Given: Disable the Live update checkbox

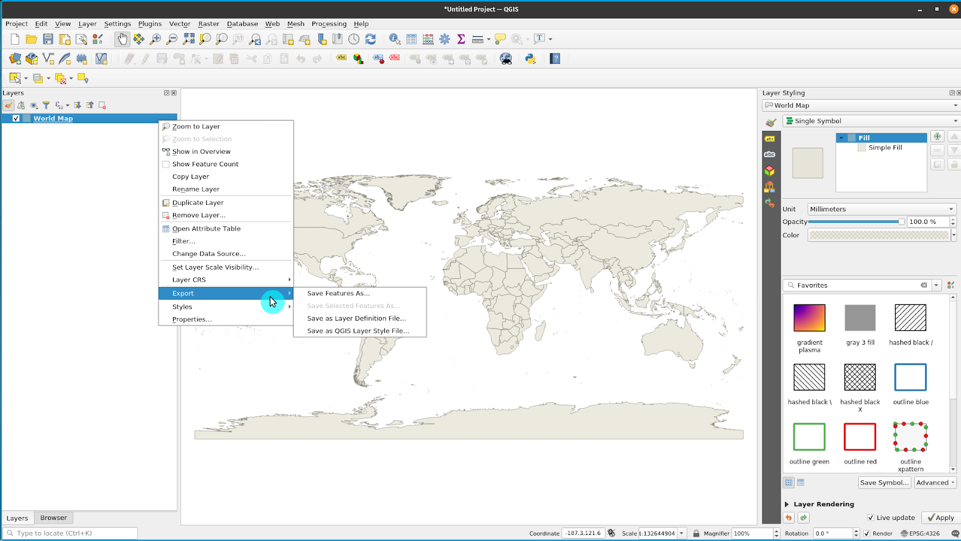Looking at the screenshot, I should point(871,517).
